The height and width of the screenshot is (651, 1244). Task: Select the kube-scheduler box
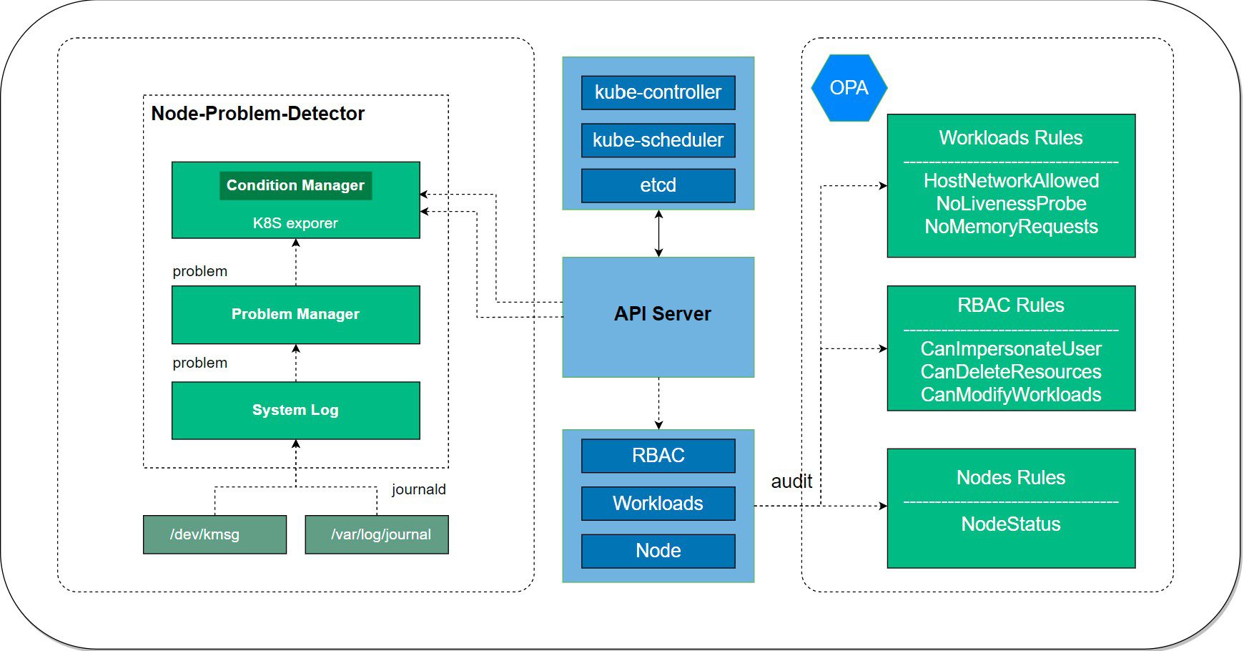[658, 140]
